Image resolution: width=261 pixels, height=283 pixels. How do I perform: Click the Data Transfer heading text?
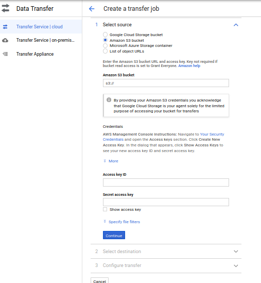35,8
